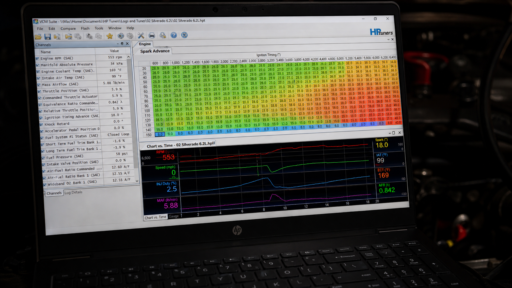Click the HP Tuners logo

(381, 32)
